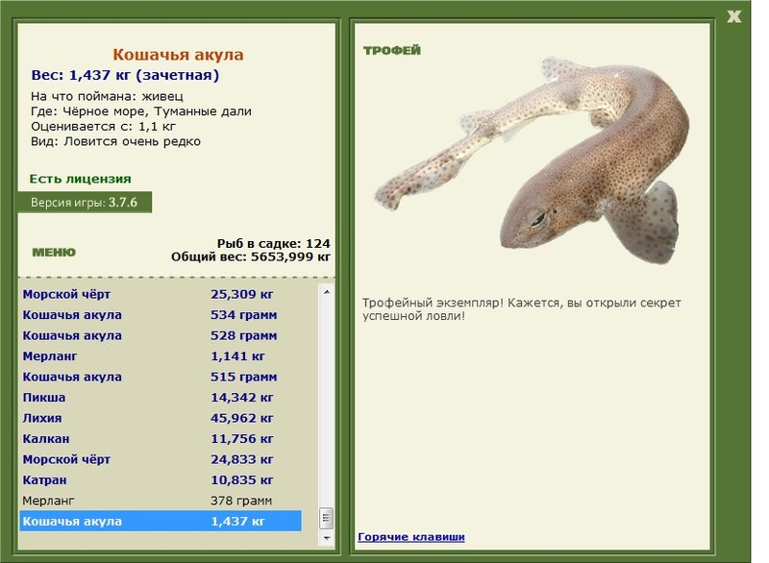Click the Трофейный экземпляр! message text
Screen dimensions: 769x563
pyautogui.click(x=521, y=309)
